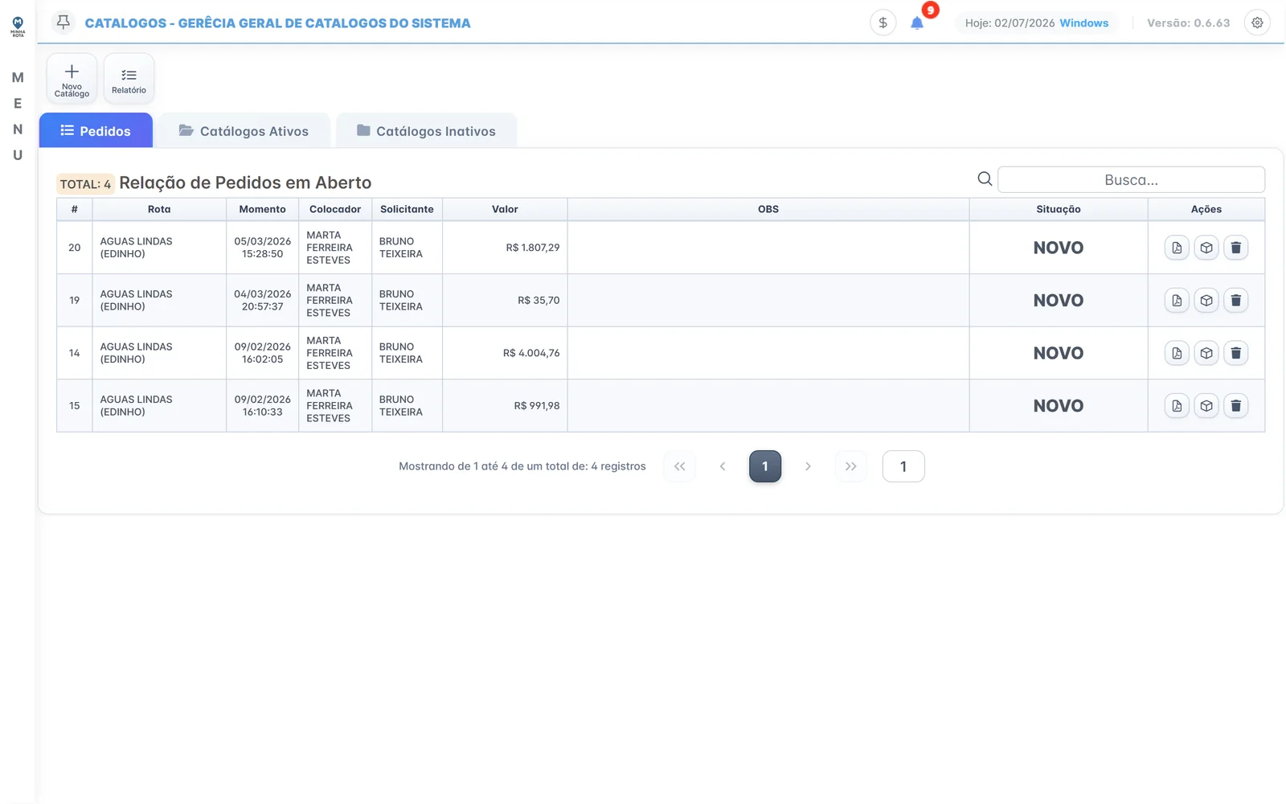Select the R$ 35,70 value cell
The image size is (1286, 804).
(x=505, y=301)
